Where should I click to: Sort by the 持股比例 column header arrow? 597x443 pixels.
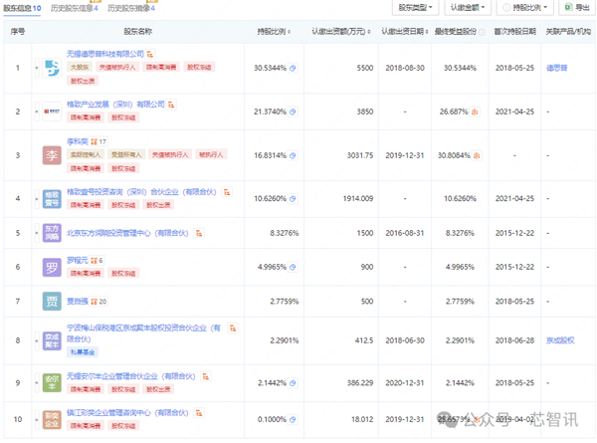click(289, 32)
